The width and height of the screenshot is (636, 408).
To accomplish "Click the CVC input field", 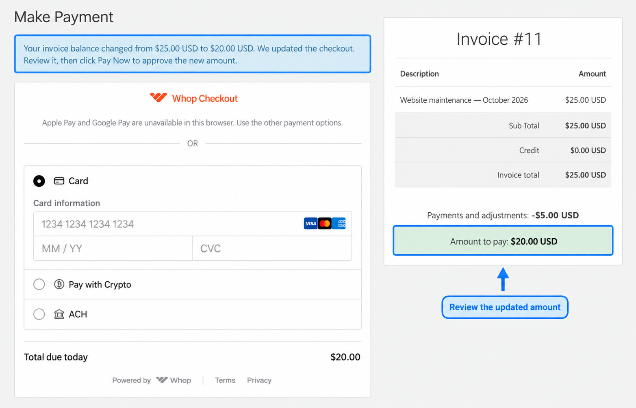I will (272, 248).
